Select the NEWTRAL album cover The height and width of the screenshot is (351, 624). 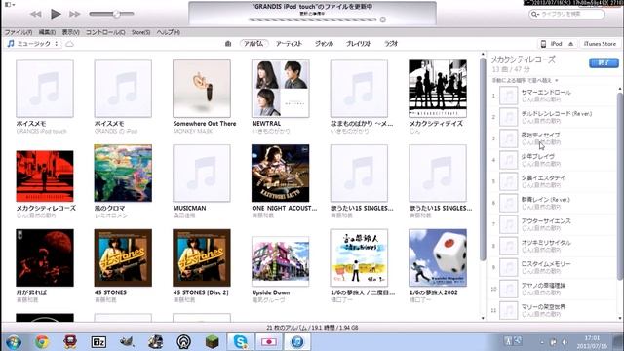pyautogui.click(x=281, y=89)
